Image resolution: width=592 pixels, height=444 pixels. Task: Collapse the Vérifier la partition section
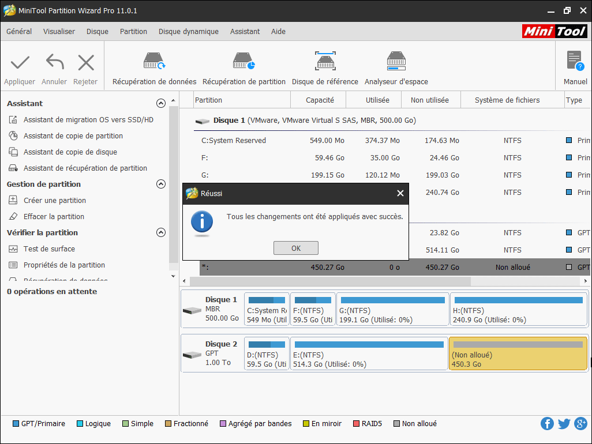(x=162, y=232)
